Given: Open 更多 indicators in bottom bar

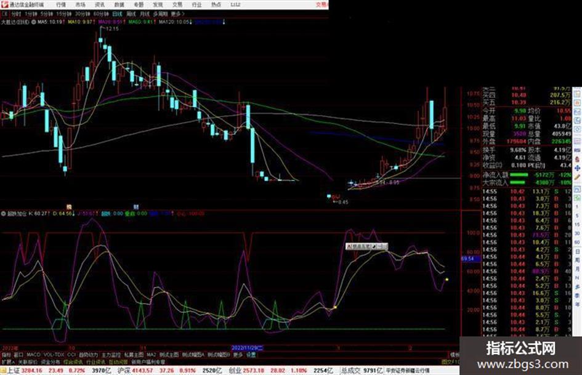Looking at the screenshot, I should click(238, 355).
